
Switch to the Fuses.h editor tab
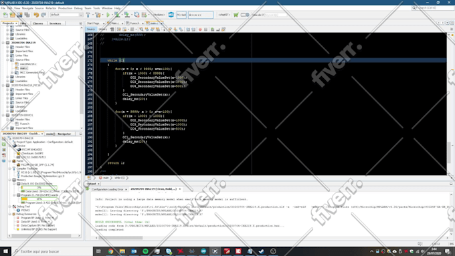pyautogui.click(x=134, y=23)
